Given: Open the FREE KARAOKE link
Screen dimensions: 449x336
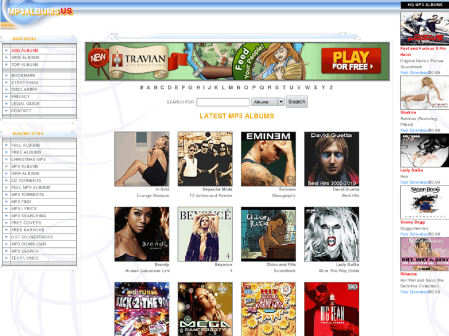Looking at the screenshot, I should 28,230.
